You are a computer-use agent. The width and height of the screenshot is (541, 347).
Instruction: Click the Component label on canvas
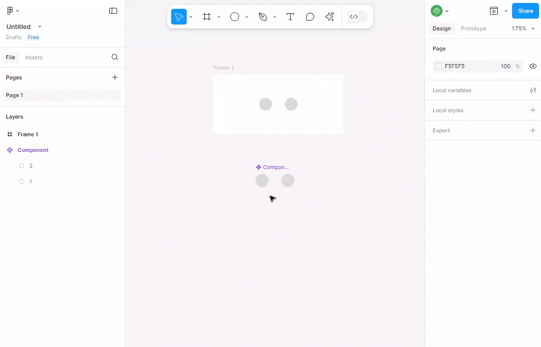[x=272, y=167]
